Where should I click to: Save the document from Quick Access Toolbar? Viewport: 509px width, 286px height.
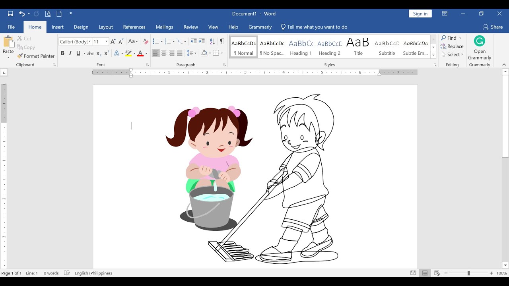point(10,14)
